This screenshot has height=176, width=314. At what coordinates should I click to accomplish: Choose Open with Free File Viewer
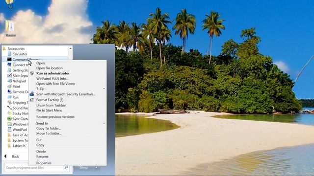click(56, 84)
